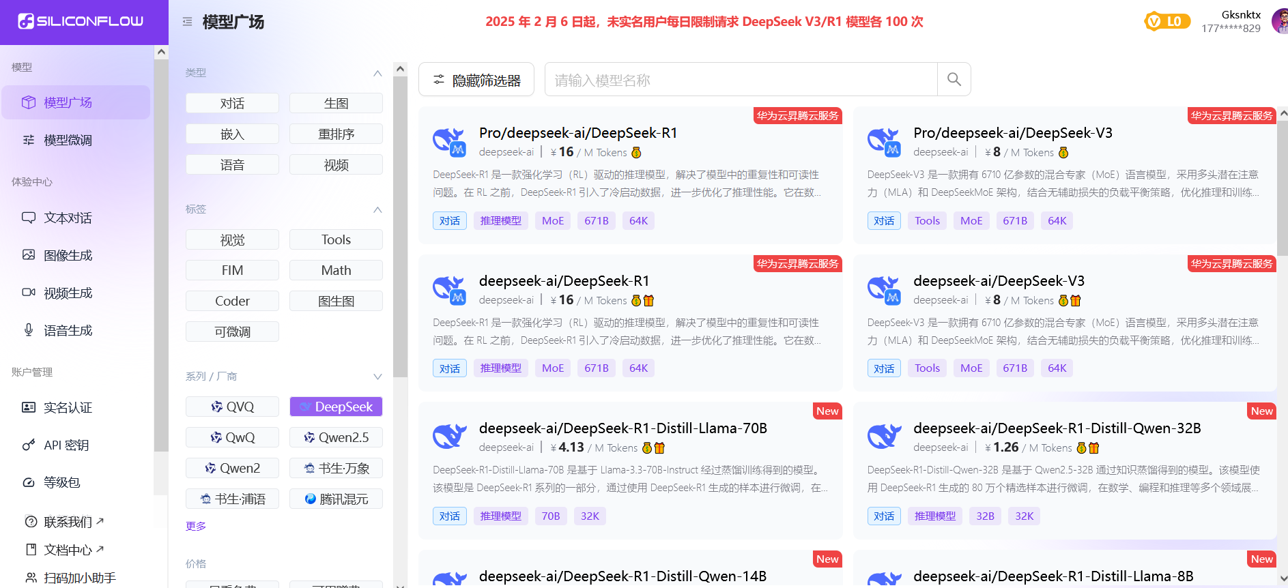1288x588 pixels.
Task: Deselect the DeepSeek vendor filter
Action: click(x=336, y=407)
